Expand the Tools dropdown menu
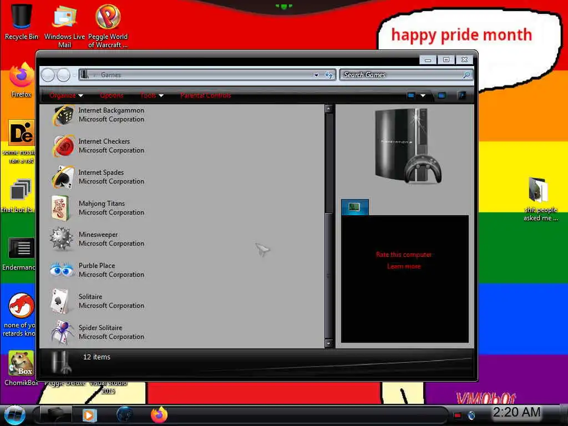Viewport: 568px width, 426px height. [152, 95]
